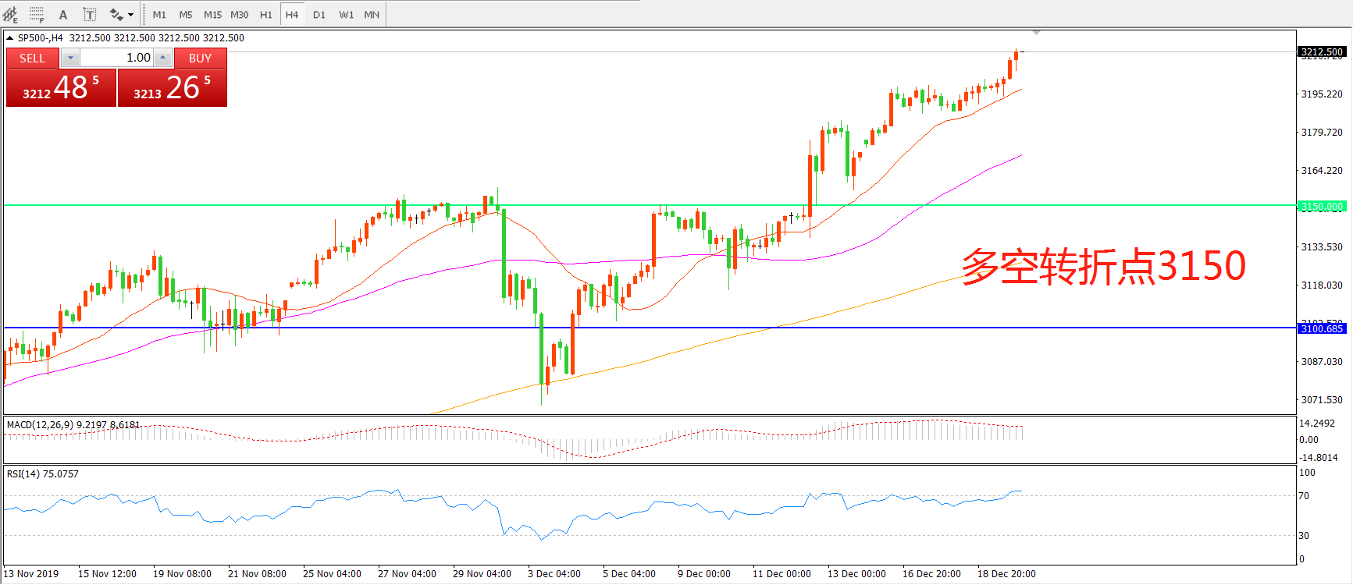This screenshot has height=585, width=1353.
Task: Select the Text tool (A icon)
Action: [63, 14]
